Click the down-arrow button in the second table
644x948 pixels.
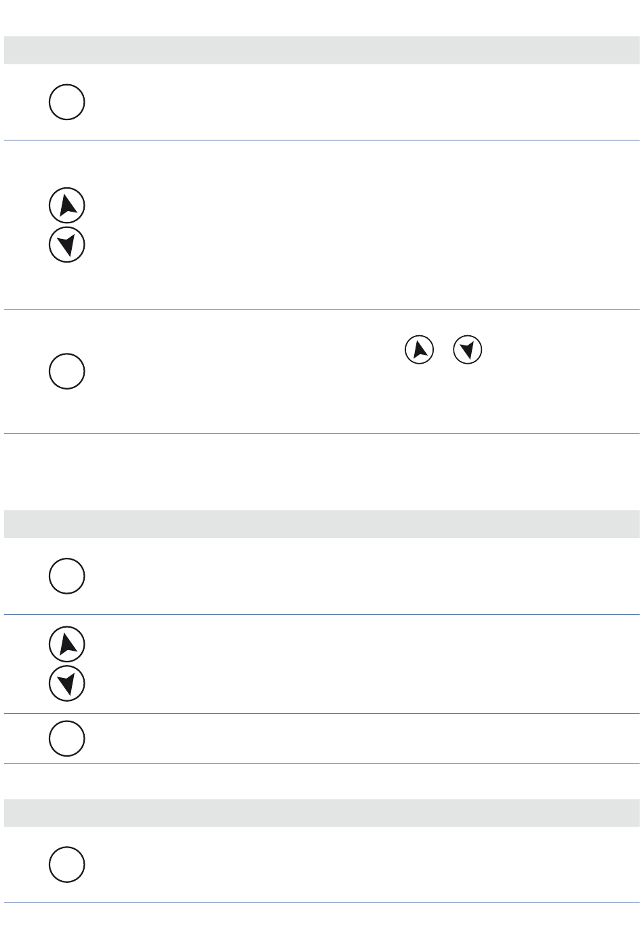(67, 683)
